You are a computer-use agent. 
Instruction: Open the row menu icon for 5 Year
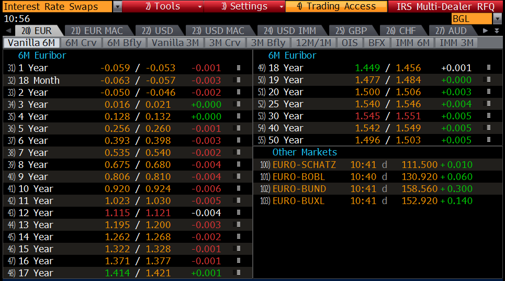click(239, 129)
